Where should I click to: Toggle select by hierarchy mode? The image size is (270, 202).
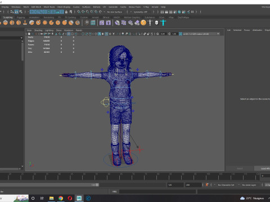pyautogui.click(x=12, y=12)
